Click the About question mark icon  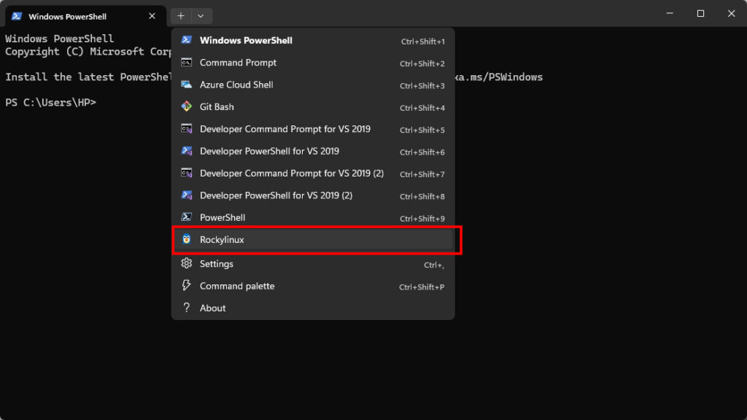186,308
